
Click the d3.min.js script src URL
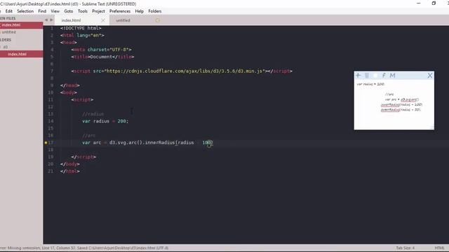click(x=185, y=71)
